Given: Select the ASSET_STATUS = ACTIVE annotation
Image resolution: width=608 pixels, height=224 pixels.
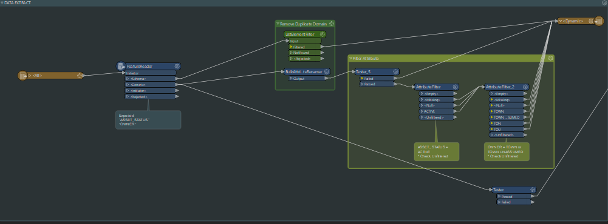Looking at the screenshot, I should tap(437, 152).
